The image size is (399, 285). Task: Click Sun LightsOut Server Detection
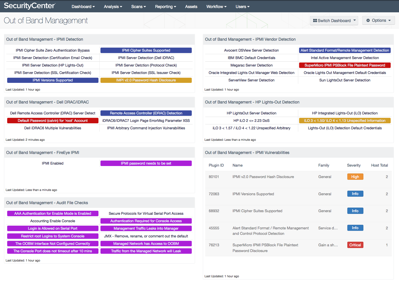pos(345,80)
